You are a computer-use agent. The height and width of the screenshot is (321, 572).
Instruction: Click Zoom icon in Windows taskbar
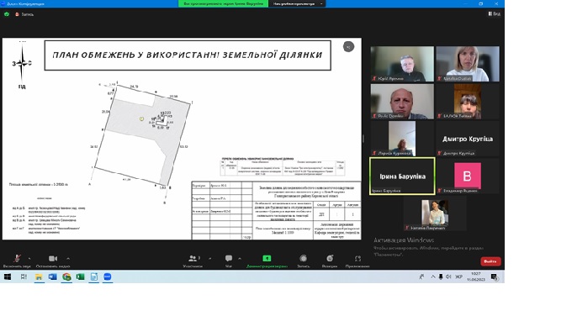pos(108,277)
